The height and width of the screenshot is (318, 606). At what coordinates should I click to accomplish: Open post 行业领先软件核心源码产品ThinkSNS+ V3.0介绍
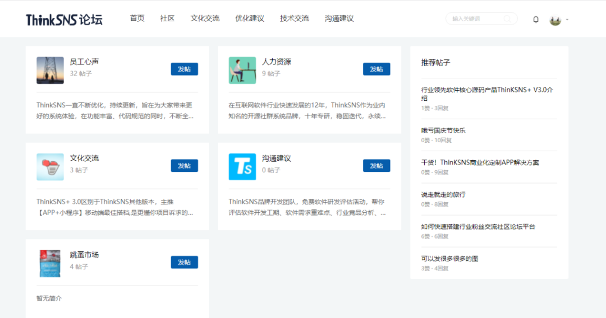tap(487, 93)
